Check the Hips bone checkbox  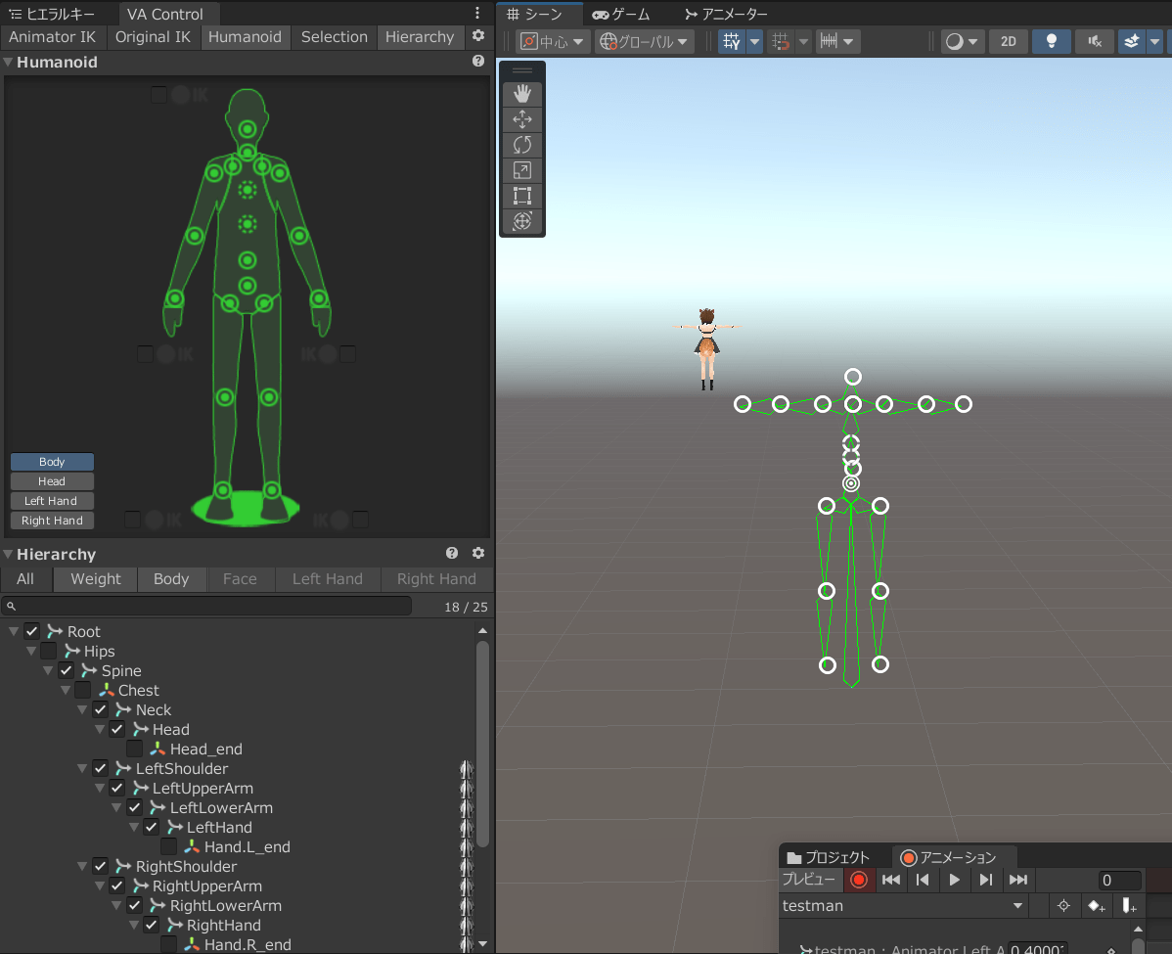(49, 651)
